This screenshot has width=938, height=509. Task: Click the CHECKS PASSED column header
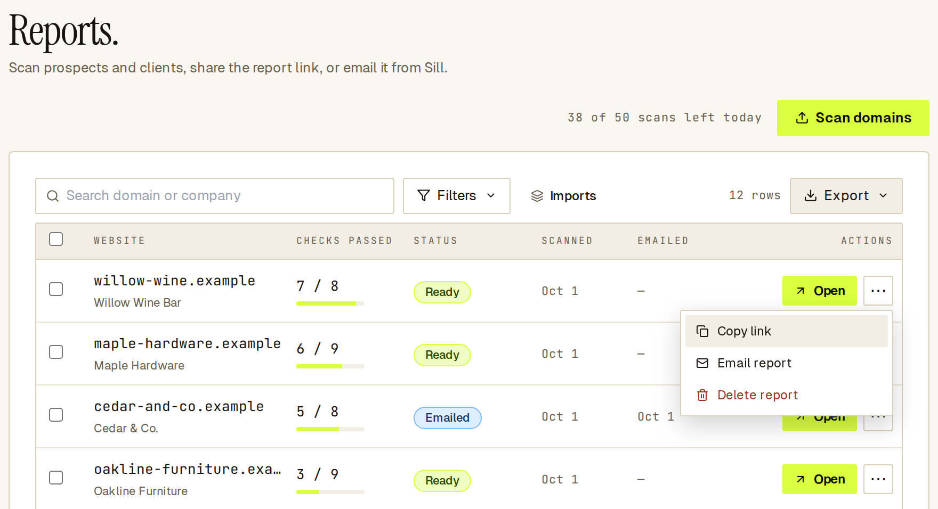(344, 241)
